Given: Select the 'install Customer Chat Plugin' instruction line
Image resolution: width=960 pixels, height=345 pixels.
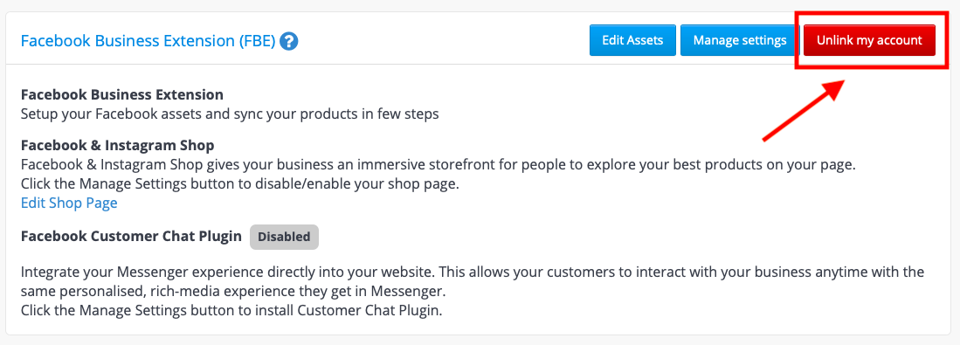Looking at the screenshot, I should [231, 310].
